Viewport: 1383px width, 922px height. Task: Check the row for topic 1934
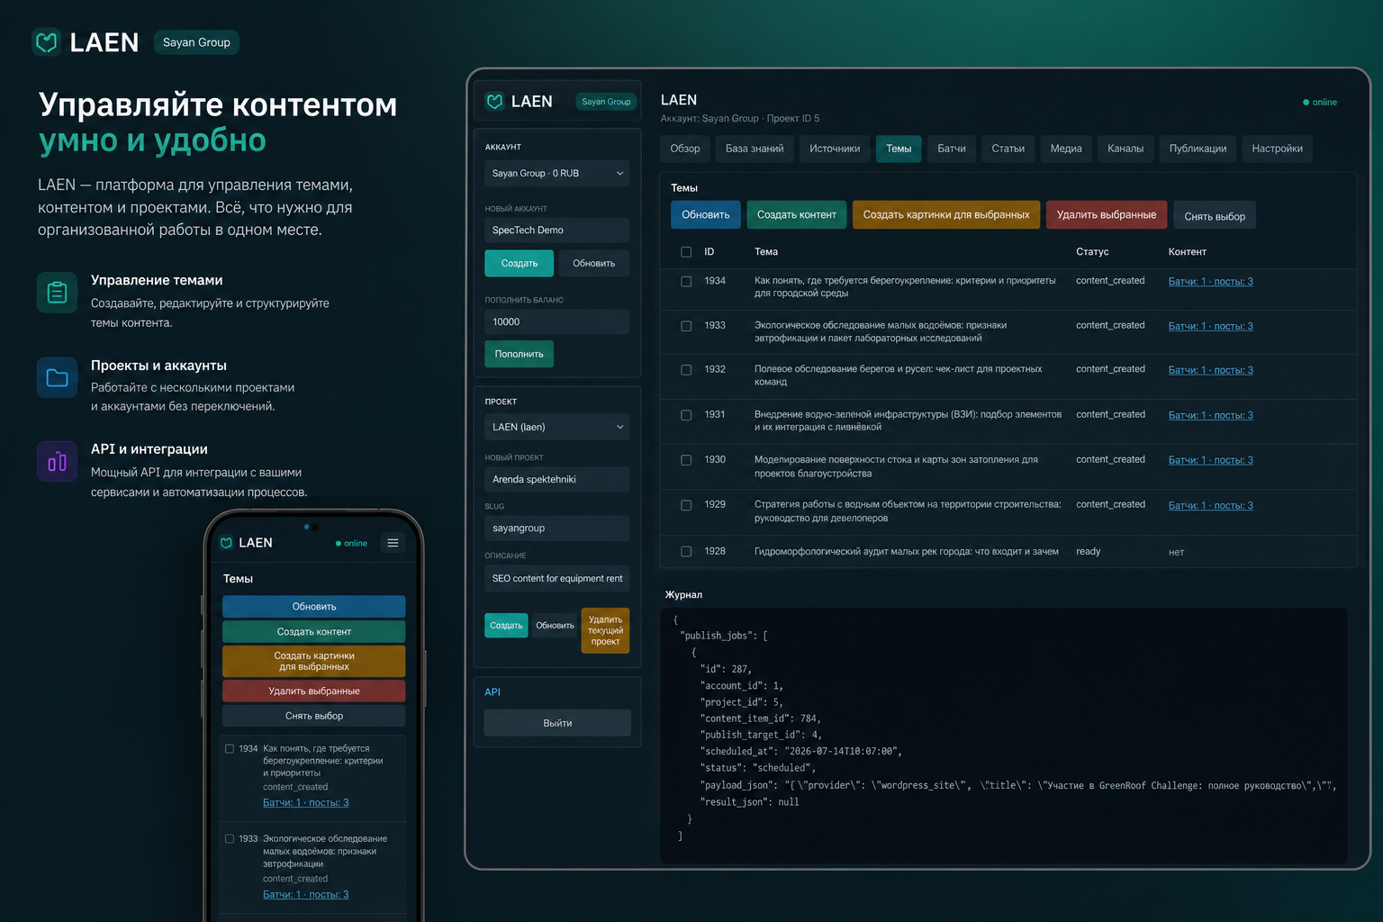[x=686, y=282]
